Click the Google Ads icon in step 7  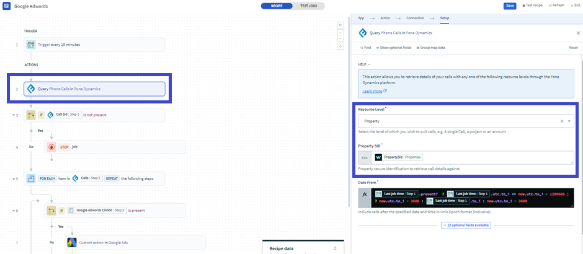click(72, 242)
